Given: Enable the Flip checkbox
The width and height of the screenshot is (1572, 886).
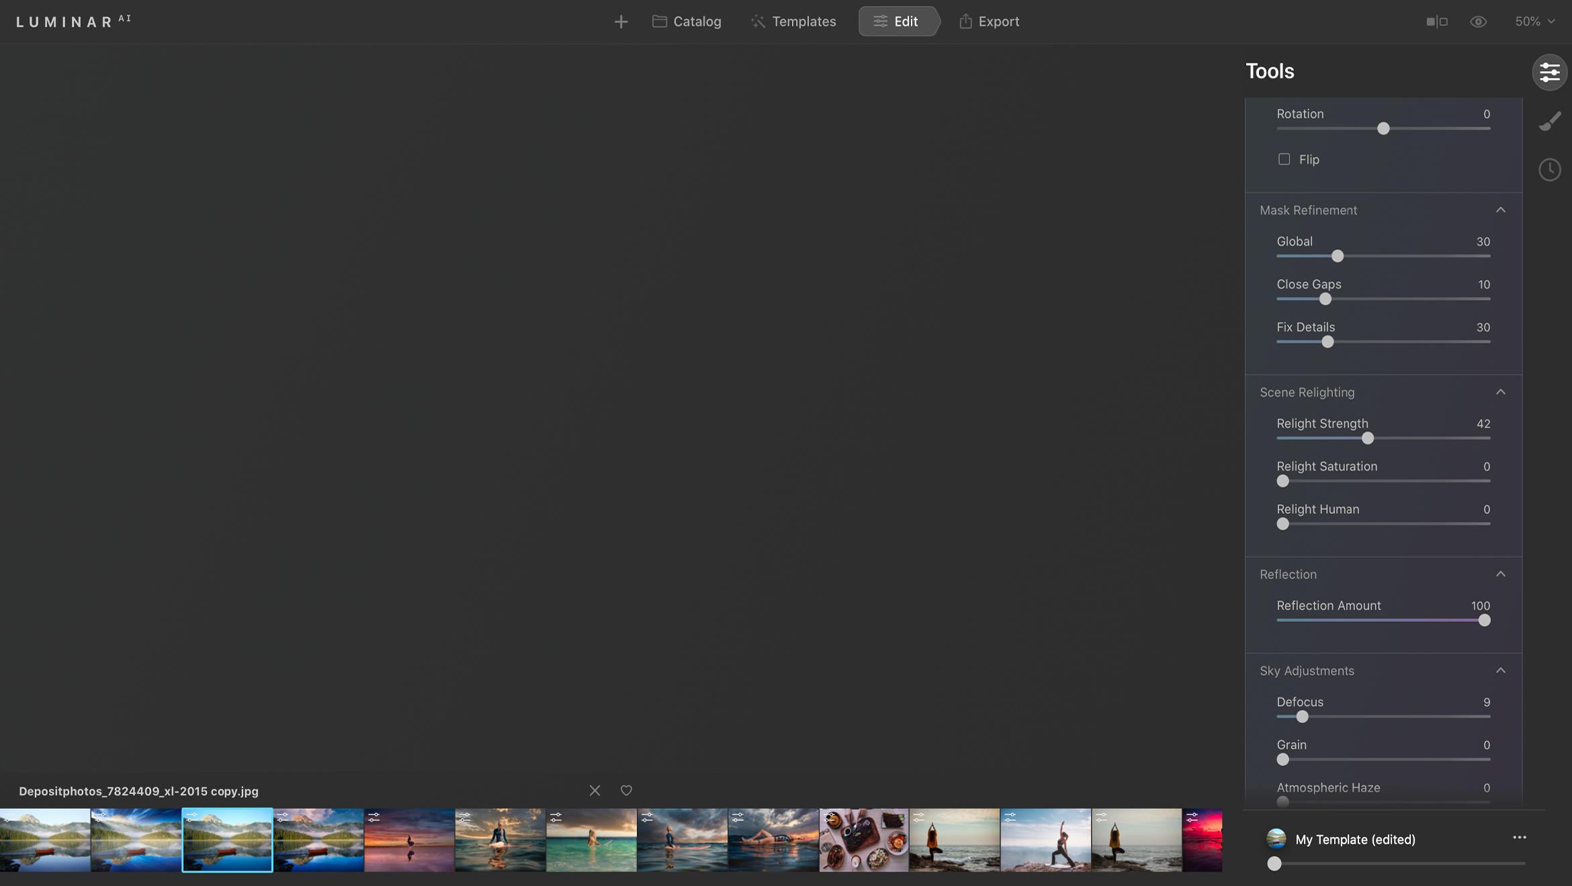Looking at the screenshot, I should click(x=1284, y=159).
